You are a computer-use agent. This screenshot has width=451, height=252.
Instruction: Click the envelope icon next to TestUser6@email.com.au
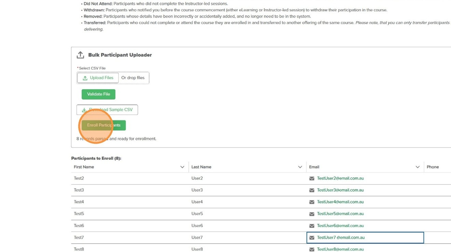click(x=311, y=226)
